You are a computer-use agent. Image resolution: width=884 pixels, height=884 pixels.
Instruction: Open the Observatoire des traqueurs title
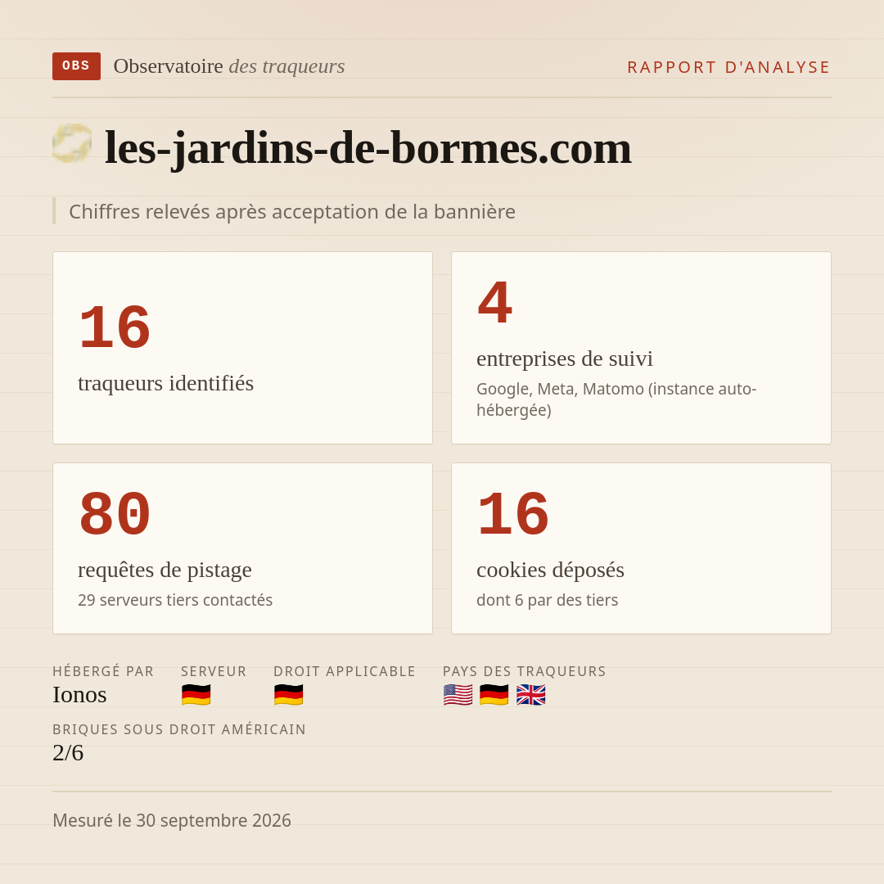click(229, 66)
